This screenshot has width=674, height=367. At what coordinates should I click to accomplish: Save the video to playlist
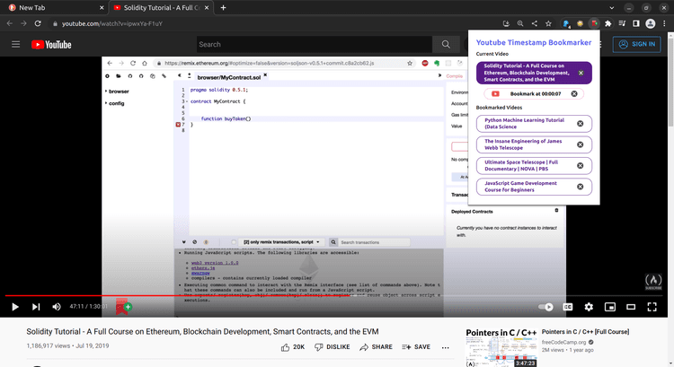coord(416,347)
